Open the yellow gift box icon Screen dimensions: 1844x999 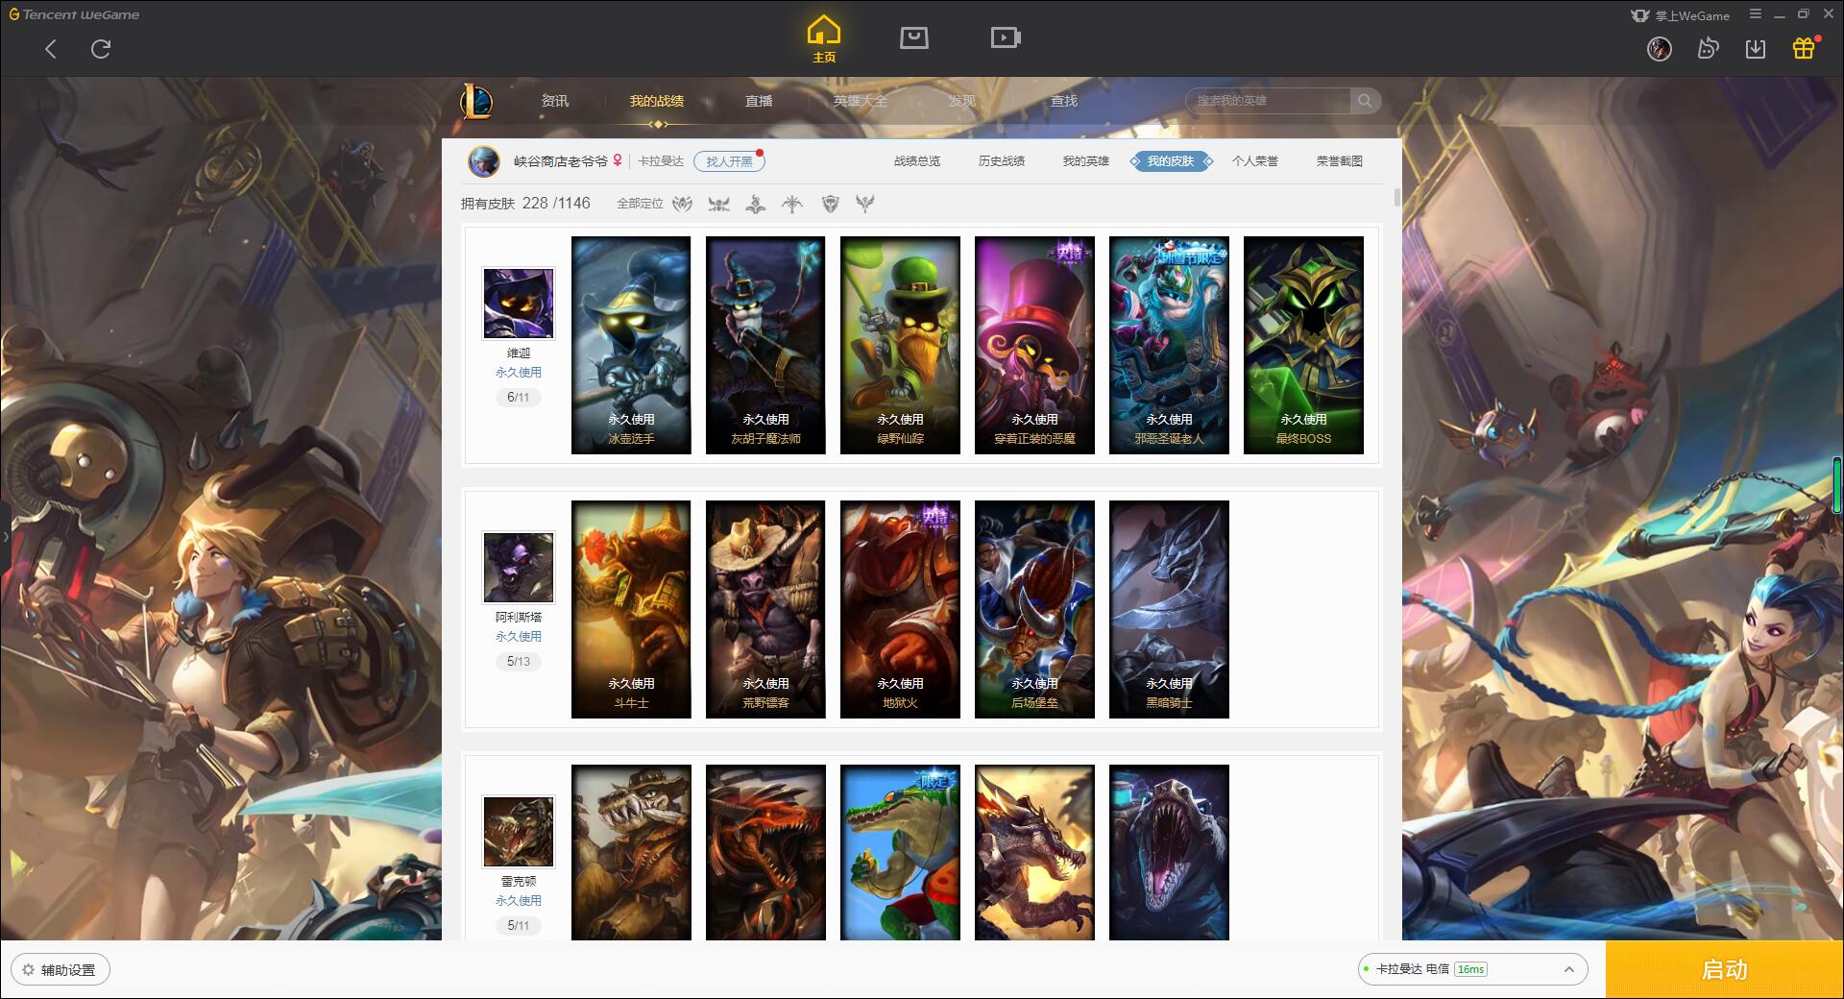(1804, 48)
